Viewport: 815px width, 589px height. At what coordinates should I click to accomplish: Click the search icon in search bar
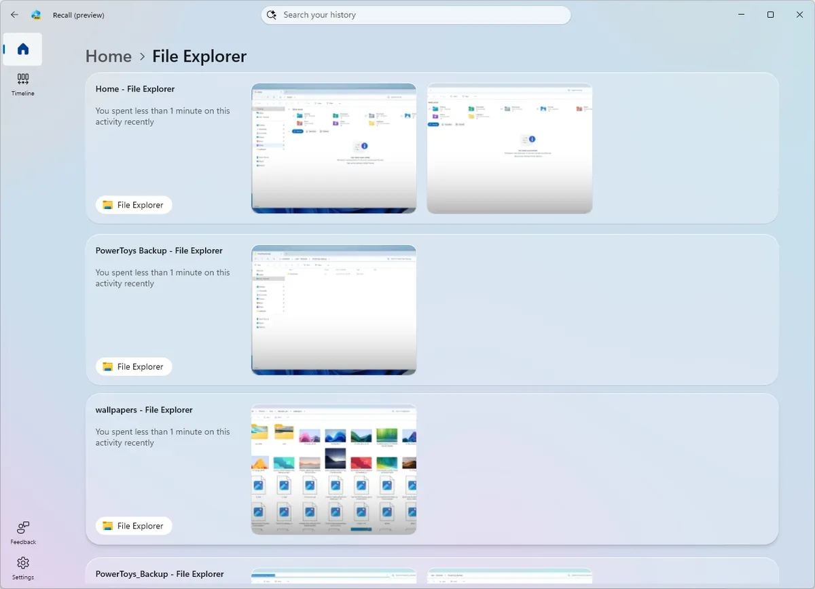click(272, 15)
